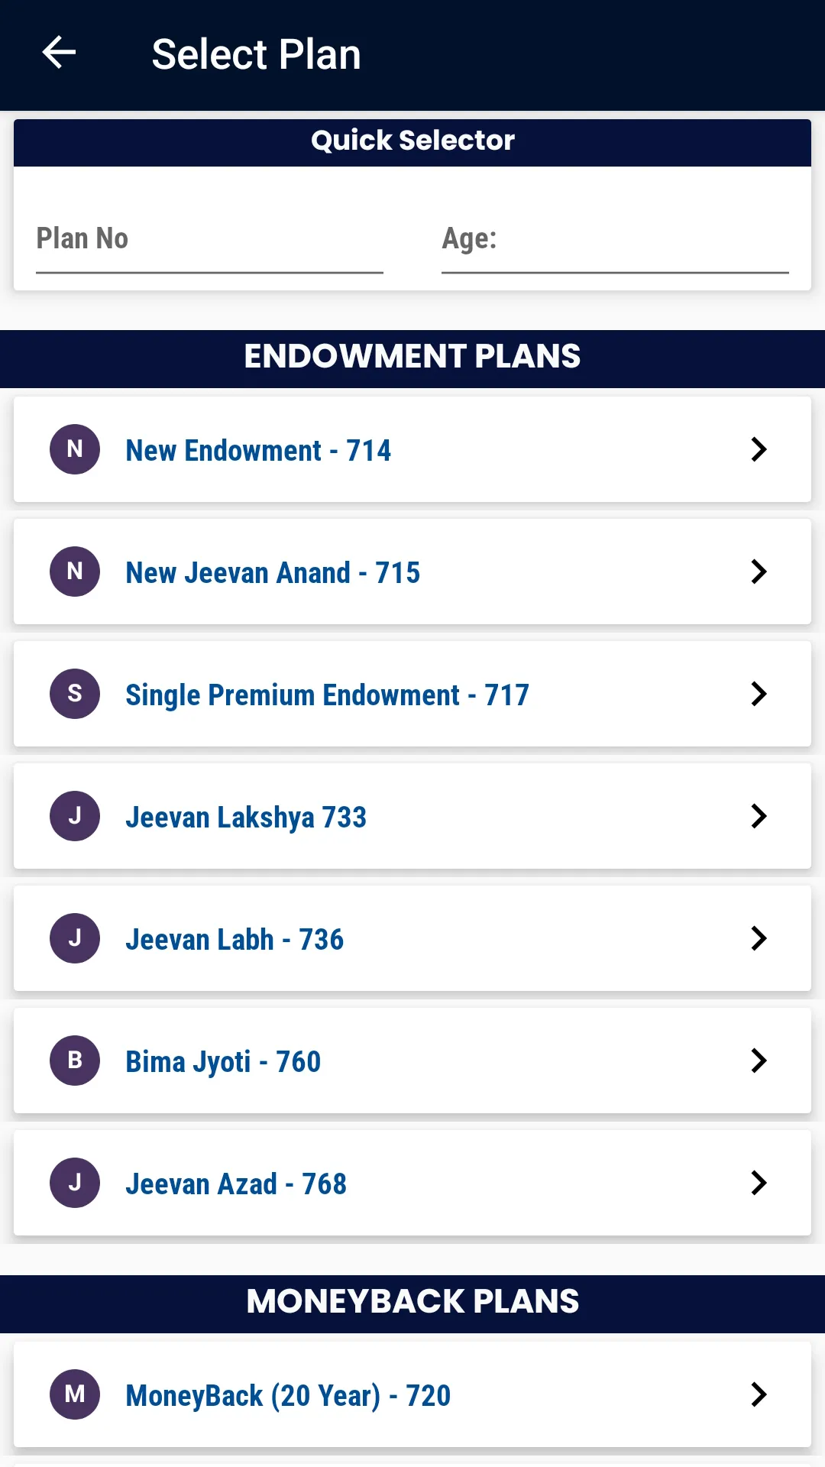Focus the Plan No input field
The image size is (825, 1467).
pyautogui.click(x=209, y=240)
